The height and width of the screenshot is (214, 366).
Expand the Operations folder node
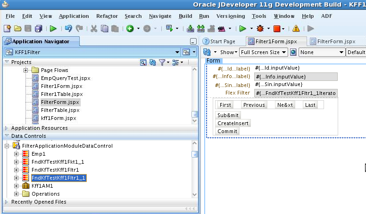point(16,194)
